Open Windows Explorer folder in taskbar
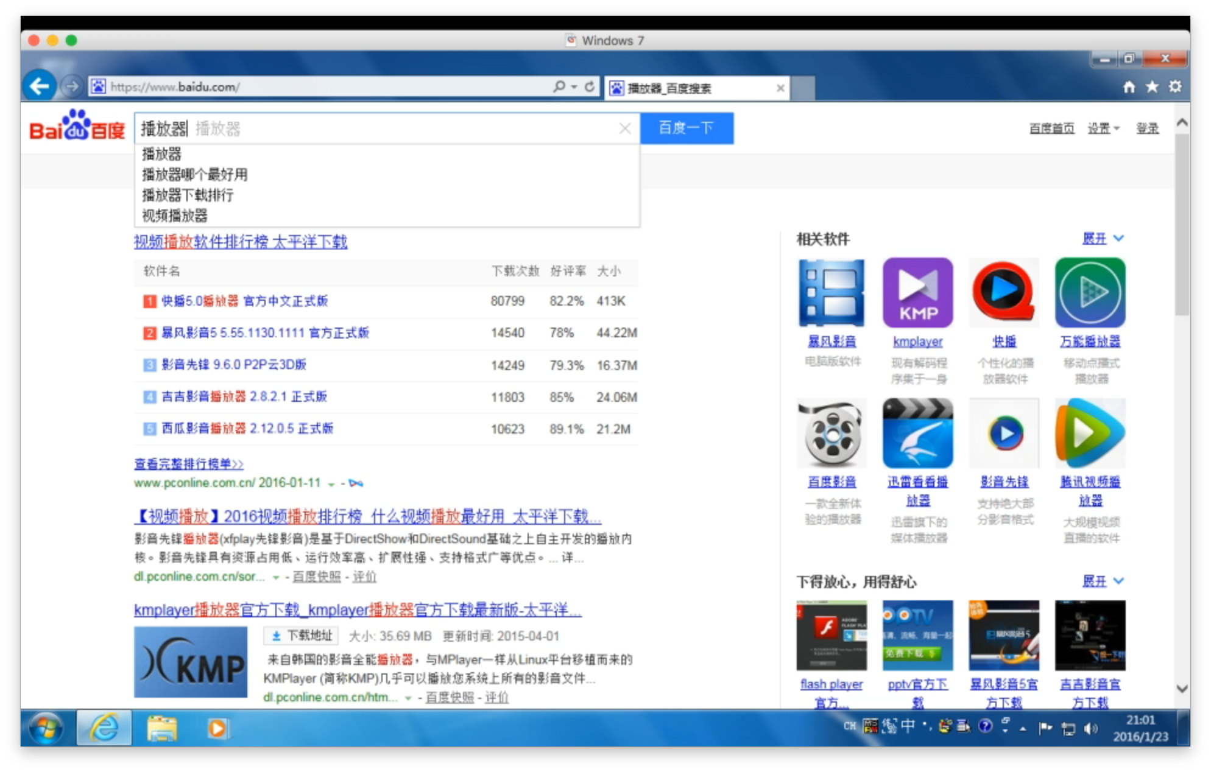The image size is (1211, 772). tap(161, 728)
